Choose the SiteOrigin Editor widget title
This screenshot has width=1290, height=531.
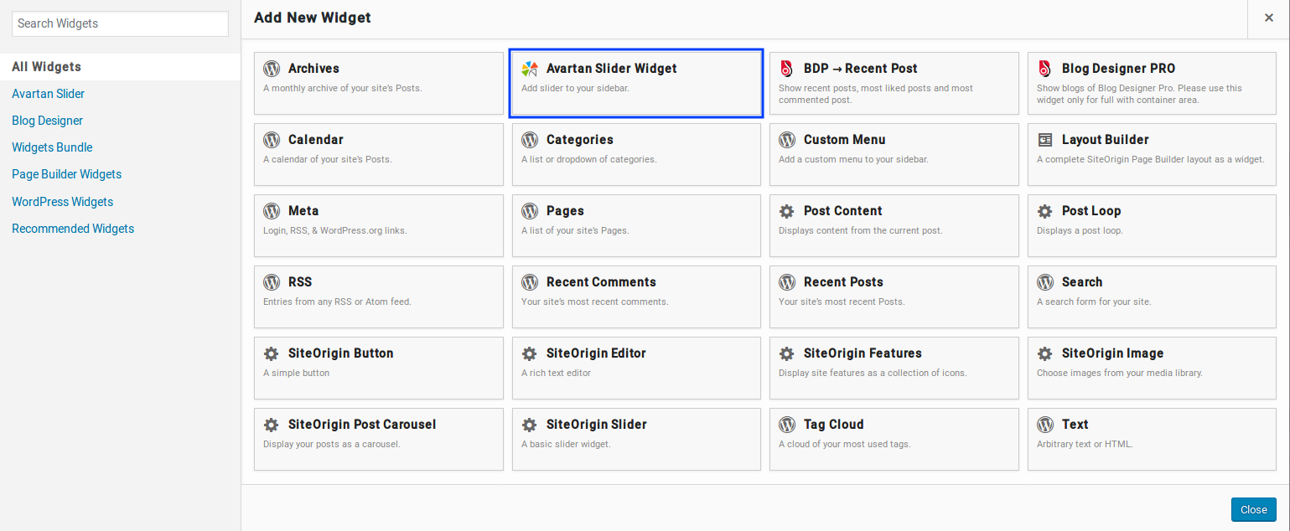(596, 353)
